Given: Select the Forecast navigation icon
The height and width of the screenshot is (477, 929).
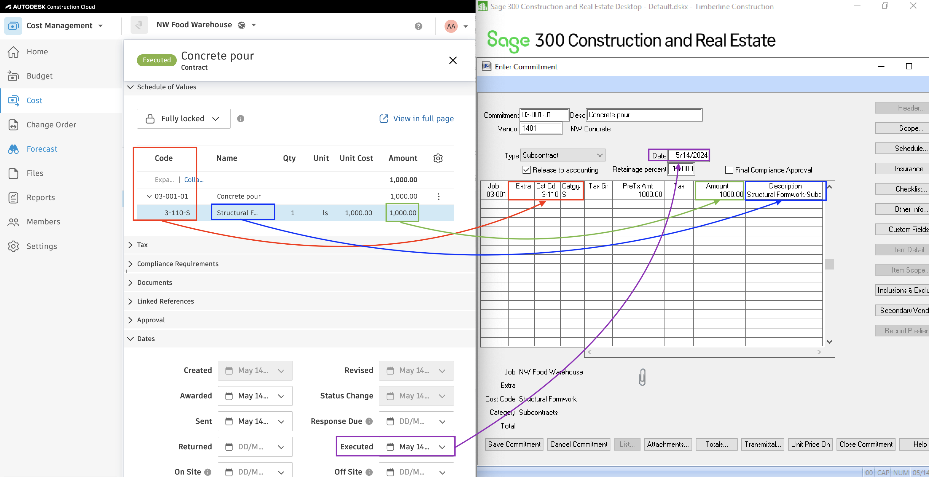Looking at the screenshot, I should (14, 149).
